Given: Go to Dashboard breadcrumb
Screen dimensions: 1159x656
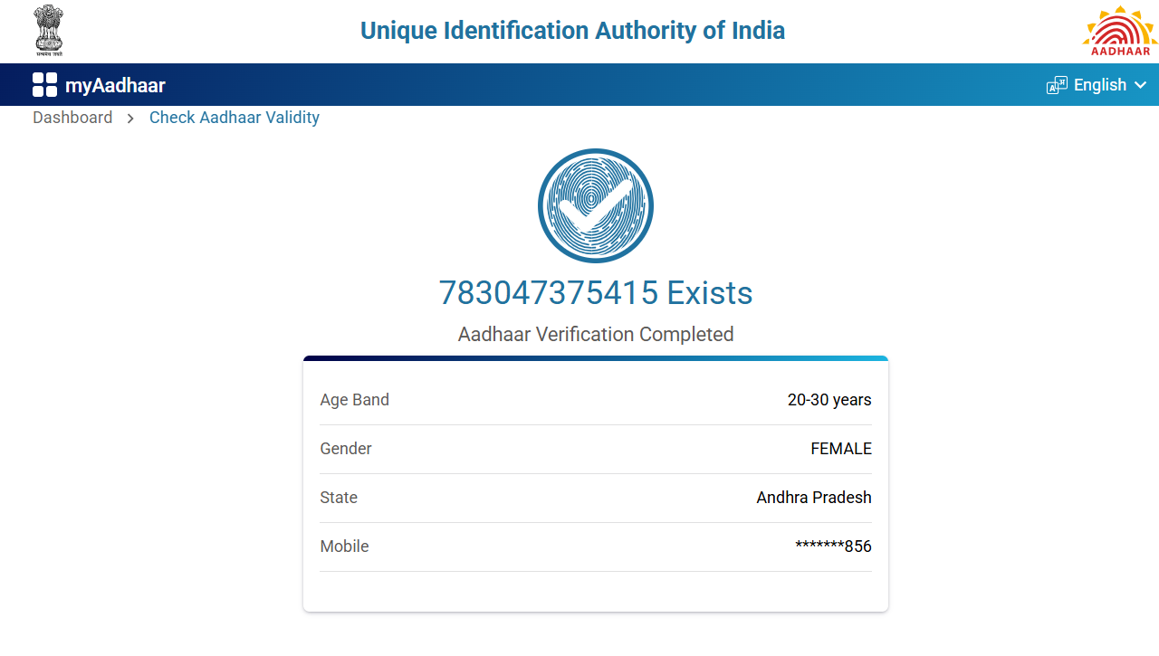Looking at the screenshot, I should pos(72,118).
